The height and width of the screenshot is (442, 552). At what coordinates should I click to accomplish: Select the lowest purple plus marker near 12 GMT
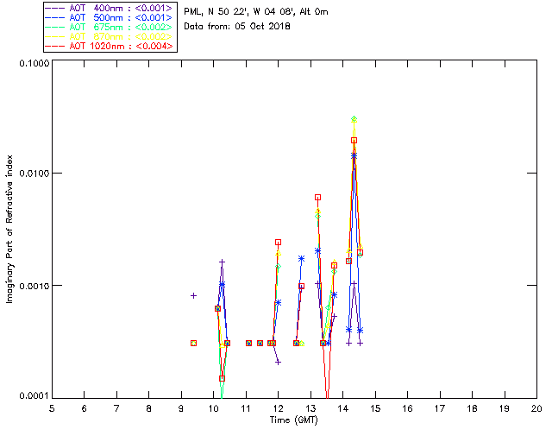coord(278,362)
